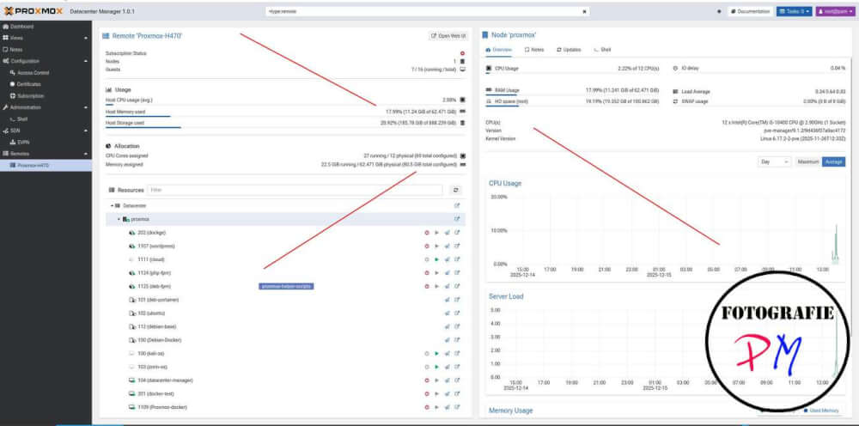Migrate guest 101 (deb-container)
The height and width of the screenshot is (426, 859).
coord(447,300)
